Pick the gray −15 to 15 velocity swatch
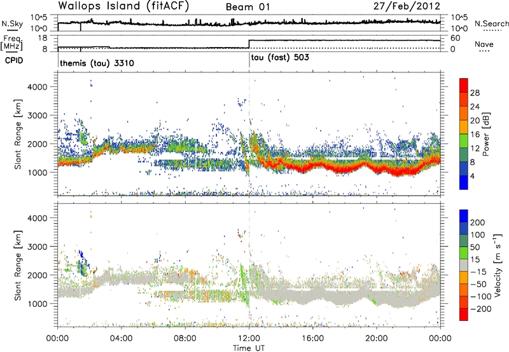This screenshot has width=509, height=352. click(464, 266)
